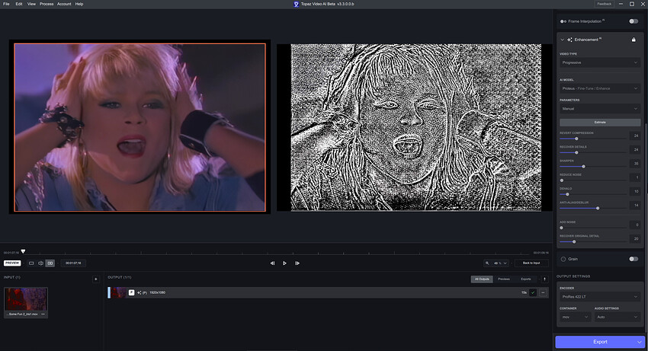
Task: Select split view layout icon
Action: (x=40, y=263)
